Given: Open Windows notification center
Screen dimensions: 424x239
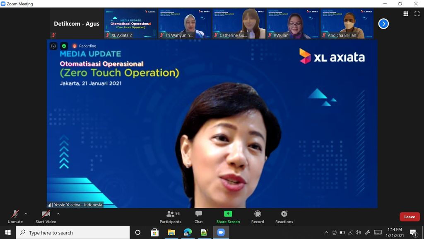Looking at the screenshot, I should pos(413,232).
